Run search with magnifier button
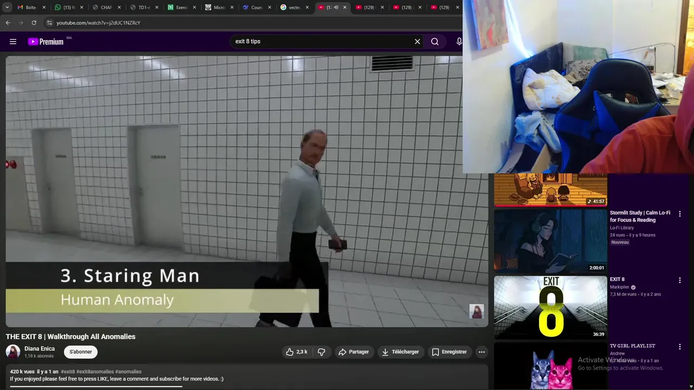 [x=435, y=42]
